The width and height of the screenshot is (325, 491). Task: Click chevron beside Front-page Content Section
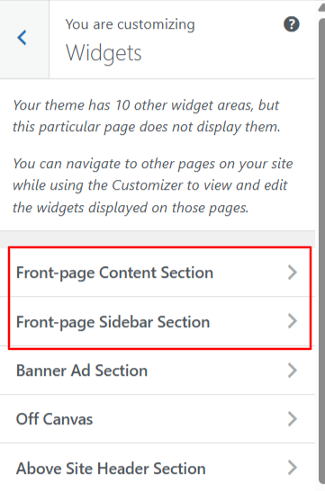tap(292, 272)
